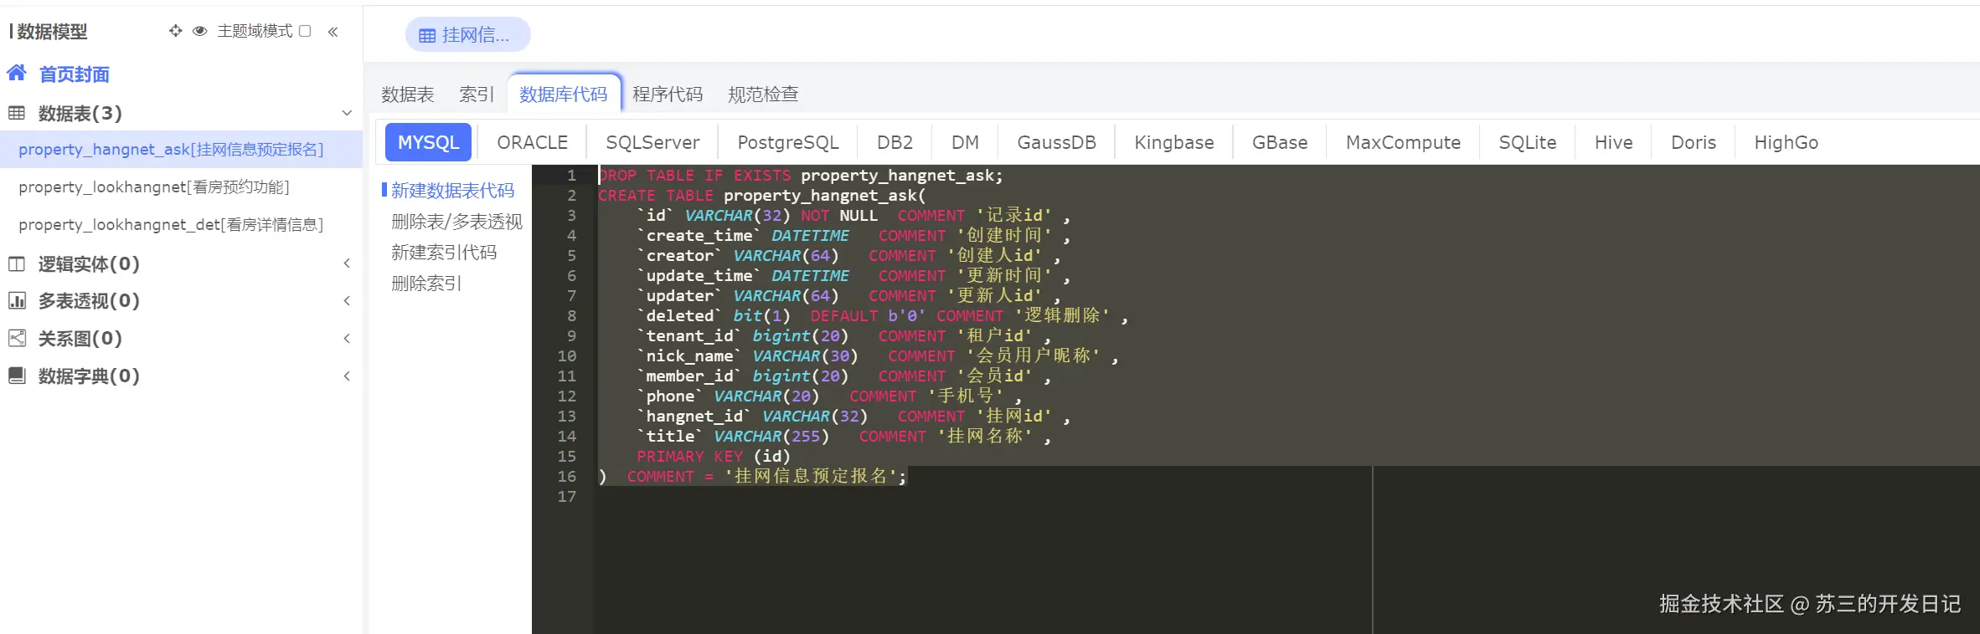Click the 多表透视 chart icon
Image resolution: width=1980 pixels, height=634 pixels.
click(17, 300)
